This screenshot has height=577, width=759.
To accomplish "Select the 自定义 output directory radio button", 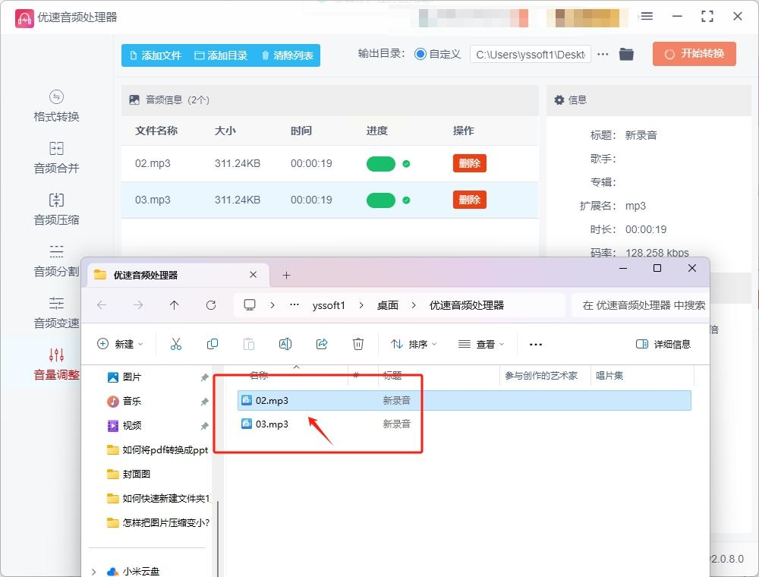I will (x=420, y=54).
